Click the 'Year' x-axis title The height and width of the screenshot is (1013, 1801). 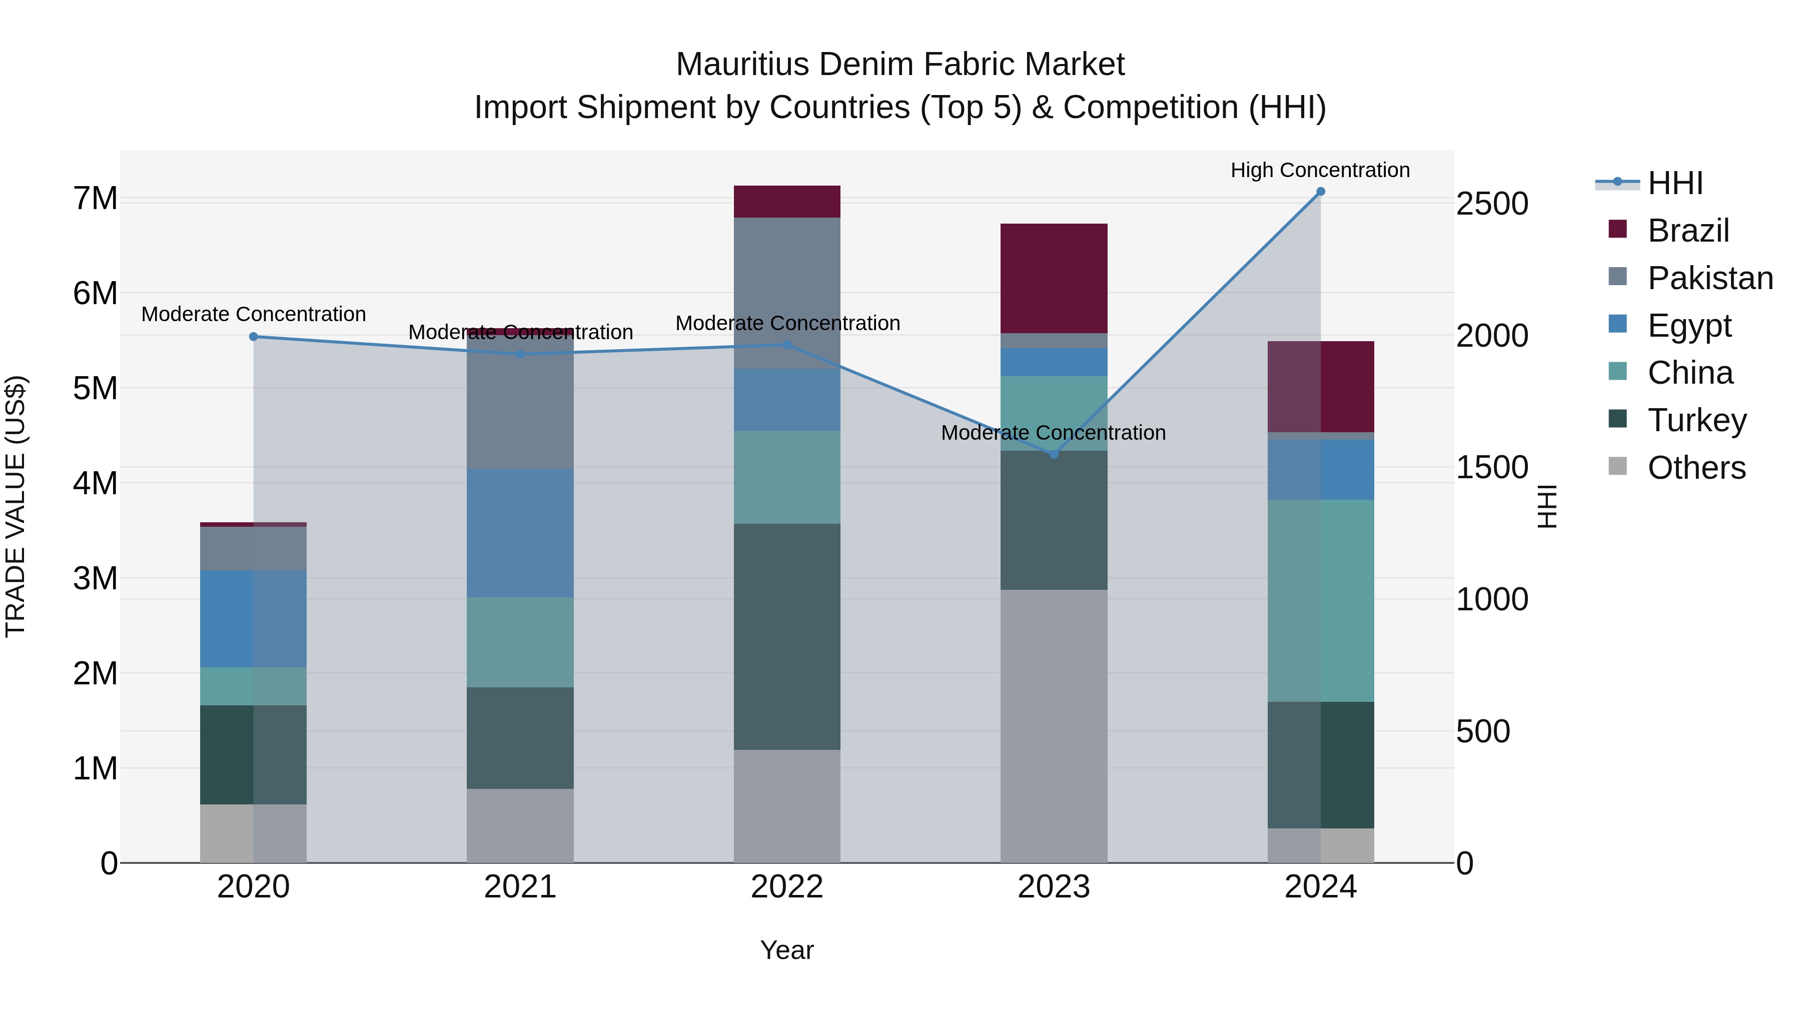click(787, 951)
